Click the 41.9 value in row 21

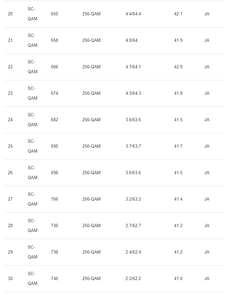(x=178, y=41)
